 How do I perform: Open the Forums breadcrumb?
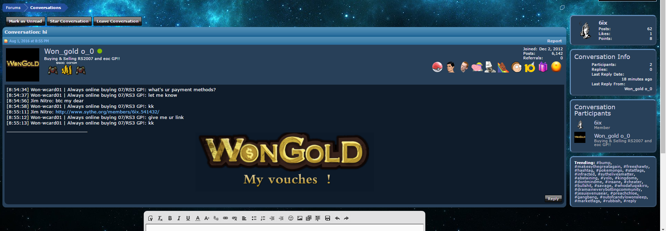tap(13, 8)
